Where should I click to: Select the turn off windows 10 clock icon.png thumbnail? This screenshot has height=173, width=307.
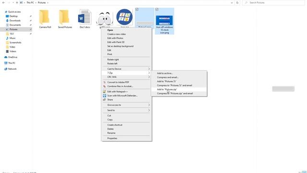(x=164, y=20)
